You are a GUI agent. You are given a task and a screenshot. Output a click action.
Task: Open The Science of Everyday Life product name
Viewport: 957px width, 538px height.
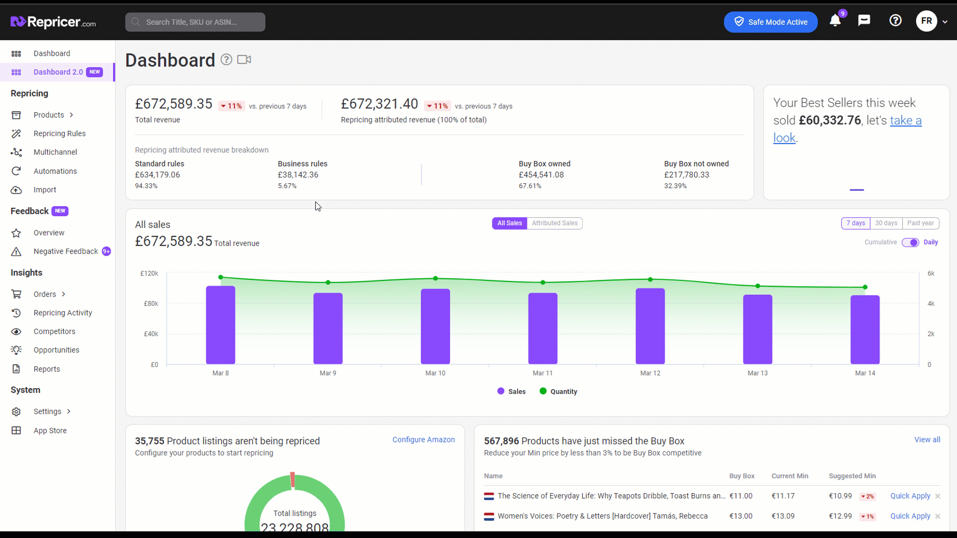[x=612, y=496]
